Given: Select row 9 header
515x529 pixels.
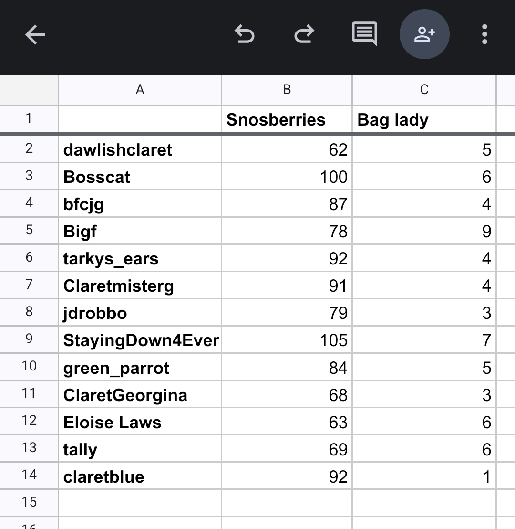Looking at the screenshot, I should tap(29, 339).
